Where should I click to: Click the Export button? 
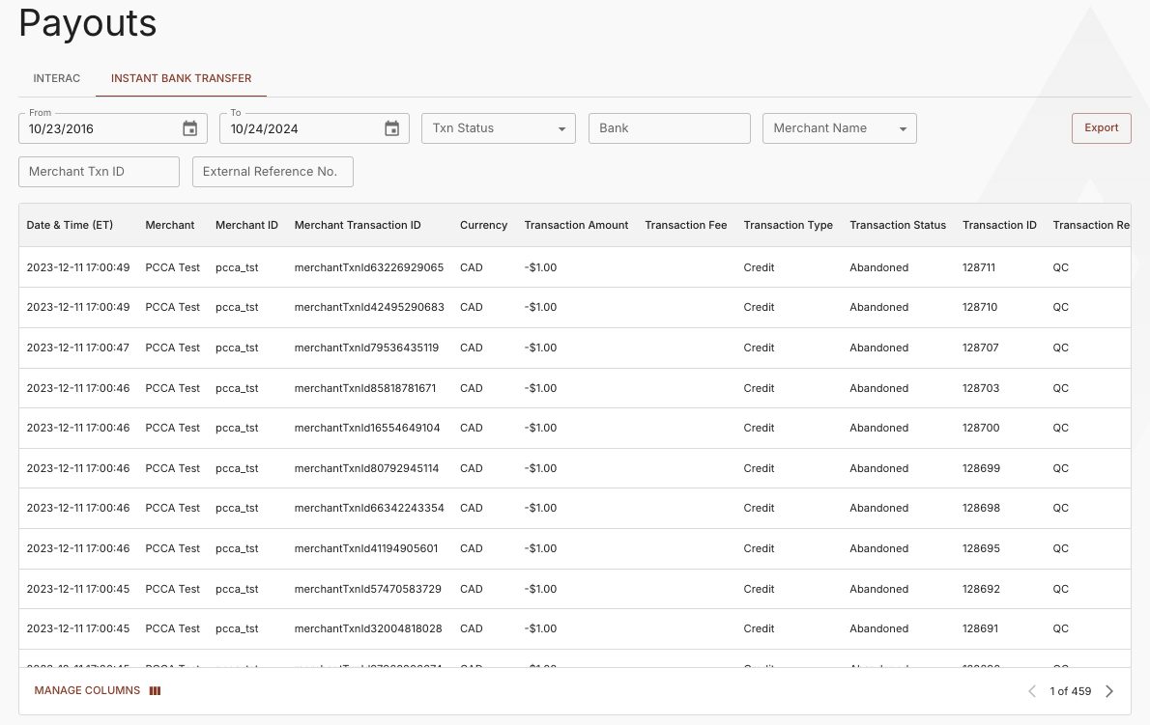[x=1101, y=127]
